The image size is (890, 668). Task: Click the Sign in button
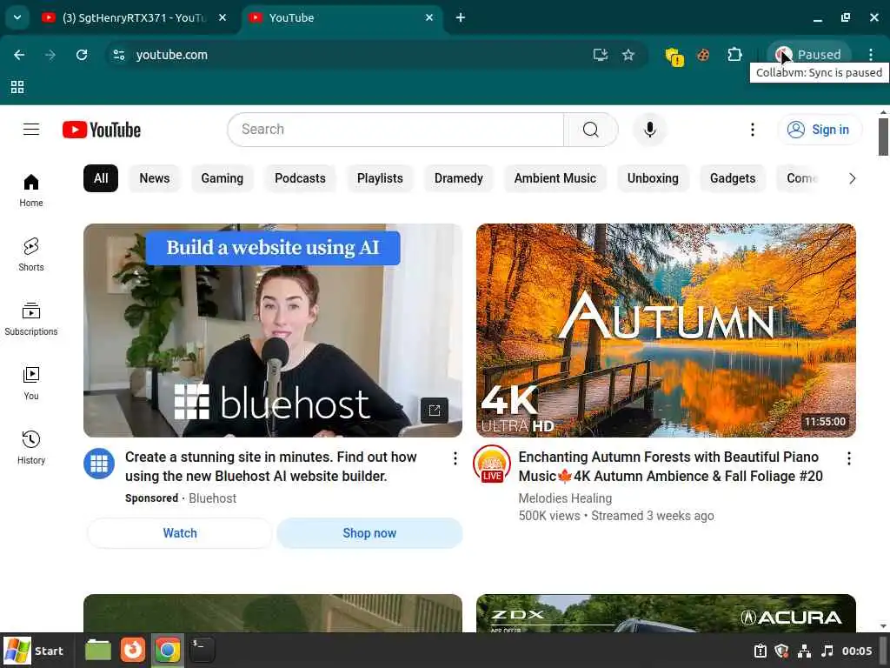819,130
